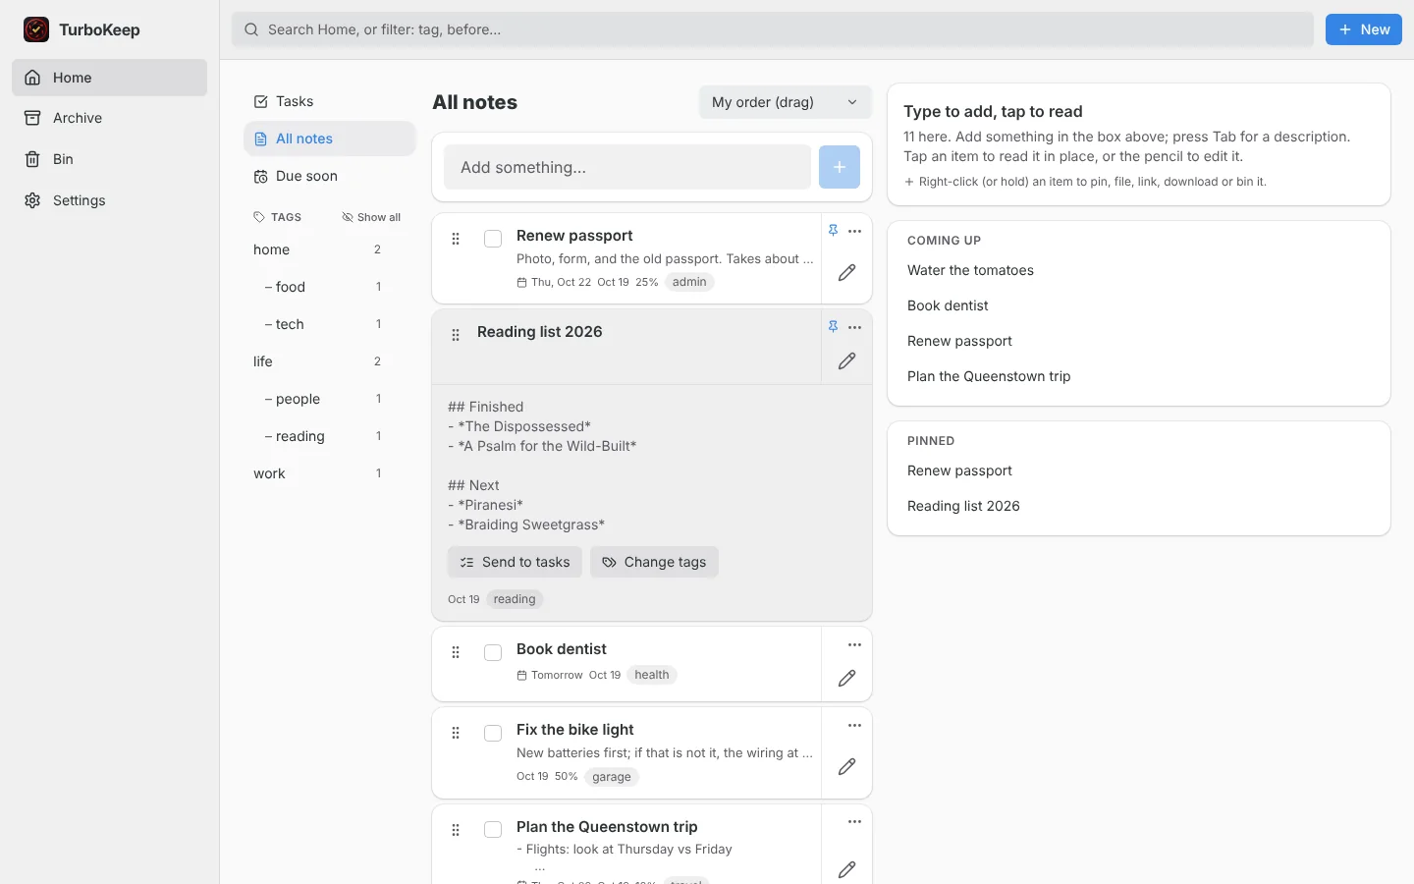Image resolution: width=1414 pixels, height=884 pixels.
Task: Open the three-dot menu on Book dentist
Action: click(x=855, y=645)
